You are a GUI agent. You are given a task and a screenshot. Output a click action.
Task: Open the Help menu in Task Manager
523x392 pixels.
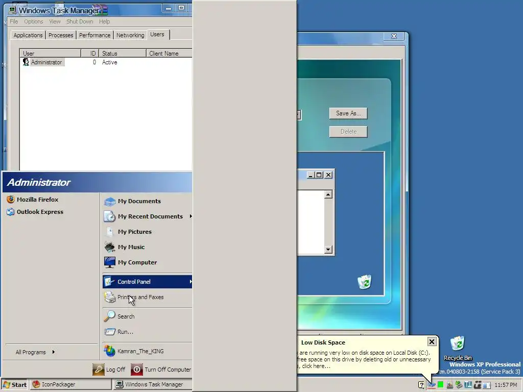click(104, 21)
